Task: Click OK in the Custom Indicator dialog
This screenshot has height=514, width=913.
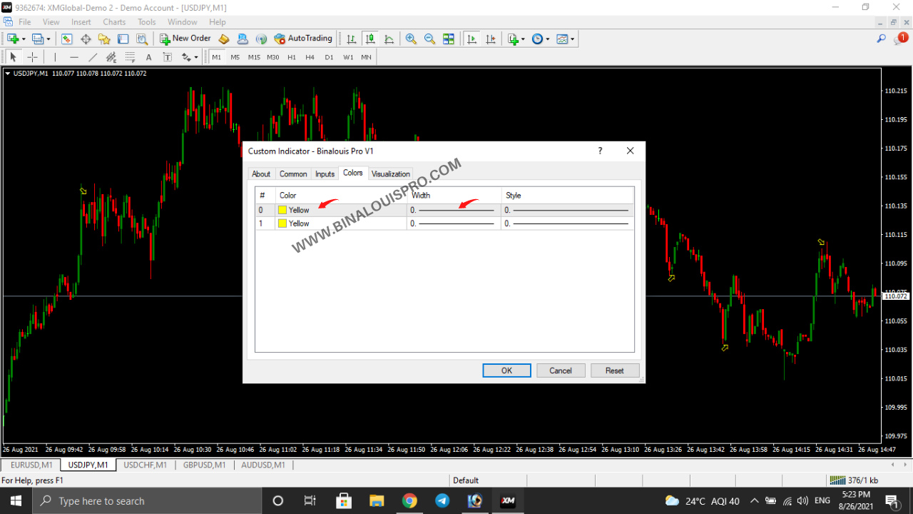Action: point(506,371)
